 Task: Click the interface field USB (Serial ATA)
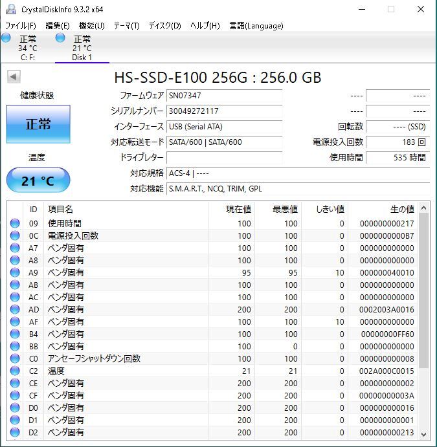coord(224,126)
